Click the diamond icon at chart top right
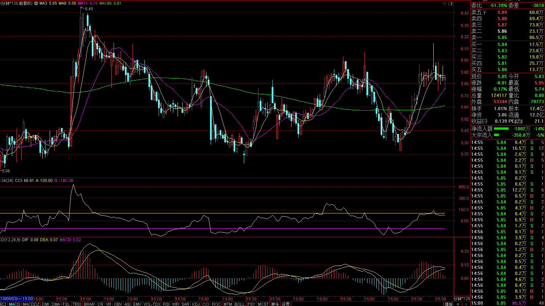 pyautogui.click(x=445, y=3)
